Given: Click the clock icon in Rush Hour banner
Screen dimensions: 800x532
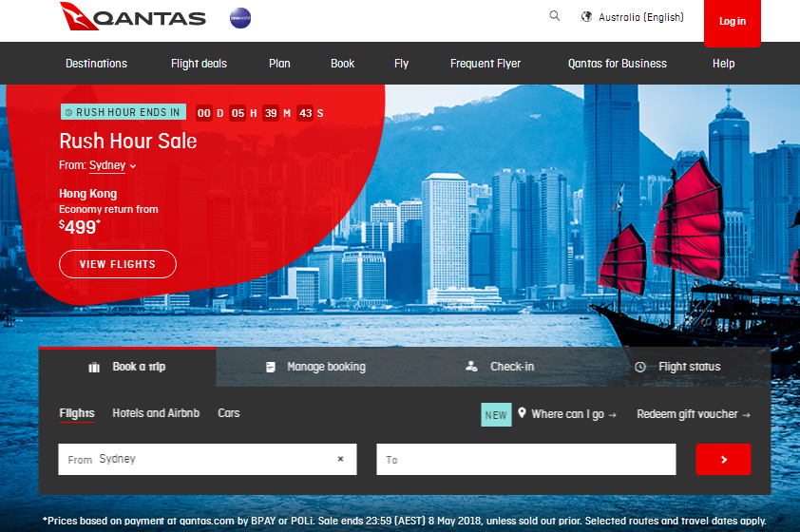Looking at the screenshot, I should (68, 113).
